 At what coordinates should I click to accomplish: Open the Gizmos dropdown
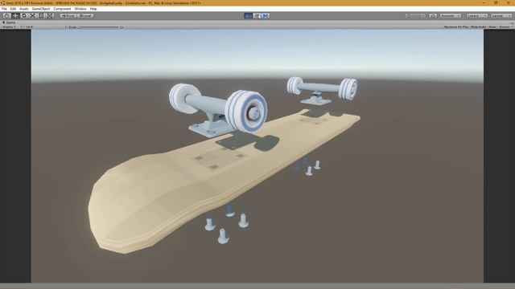[x=505, y=26]
